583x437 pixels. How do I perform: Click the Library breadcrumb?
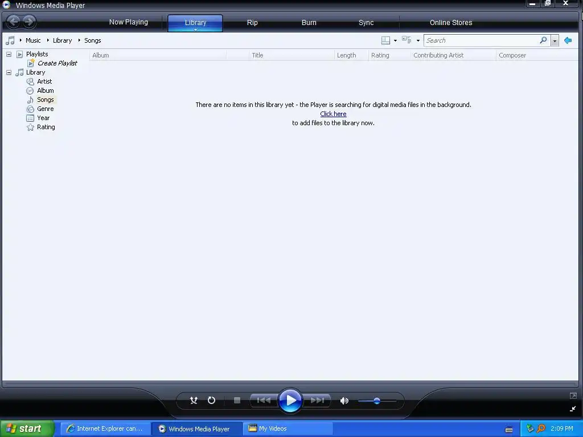[x=62, y=40]
